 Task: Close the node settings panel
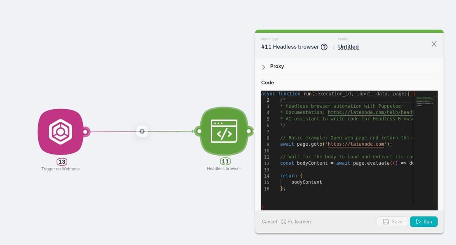point(434,44)
